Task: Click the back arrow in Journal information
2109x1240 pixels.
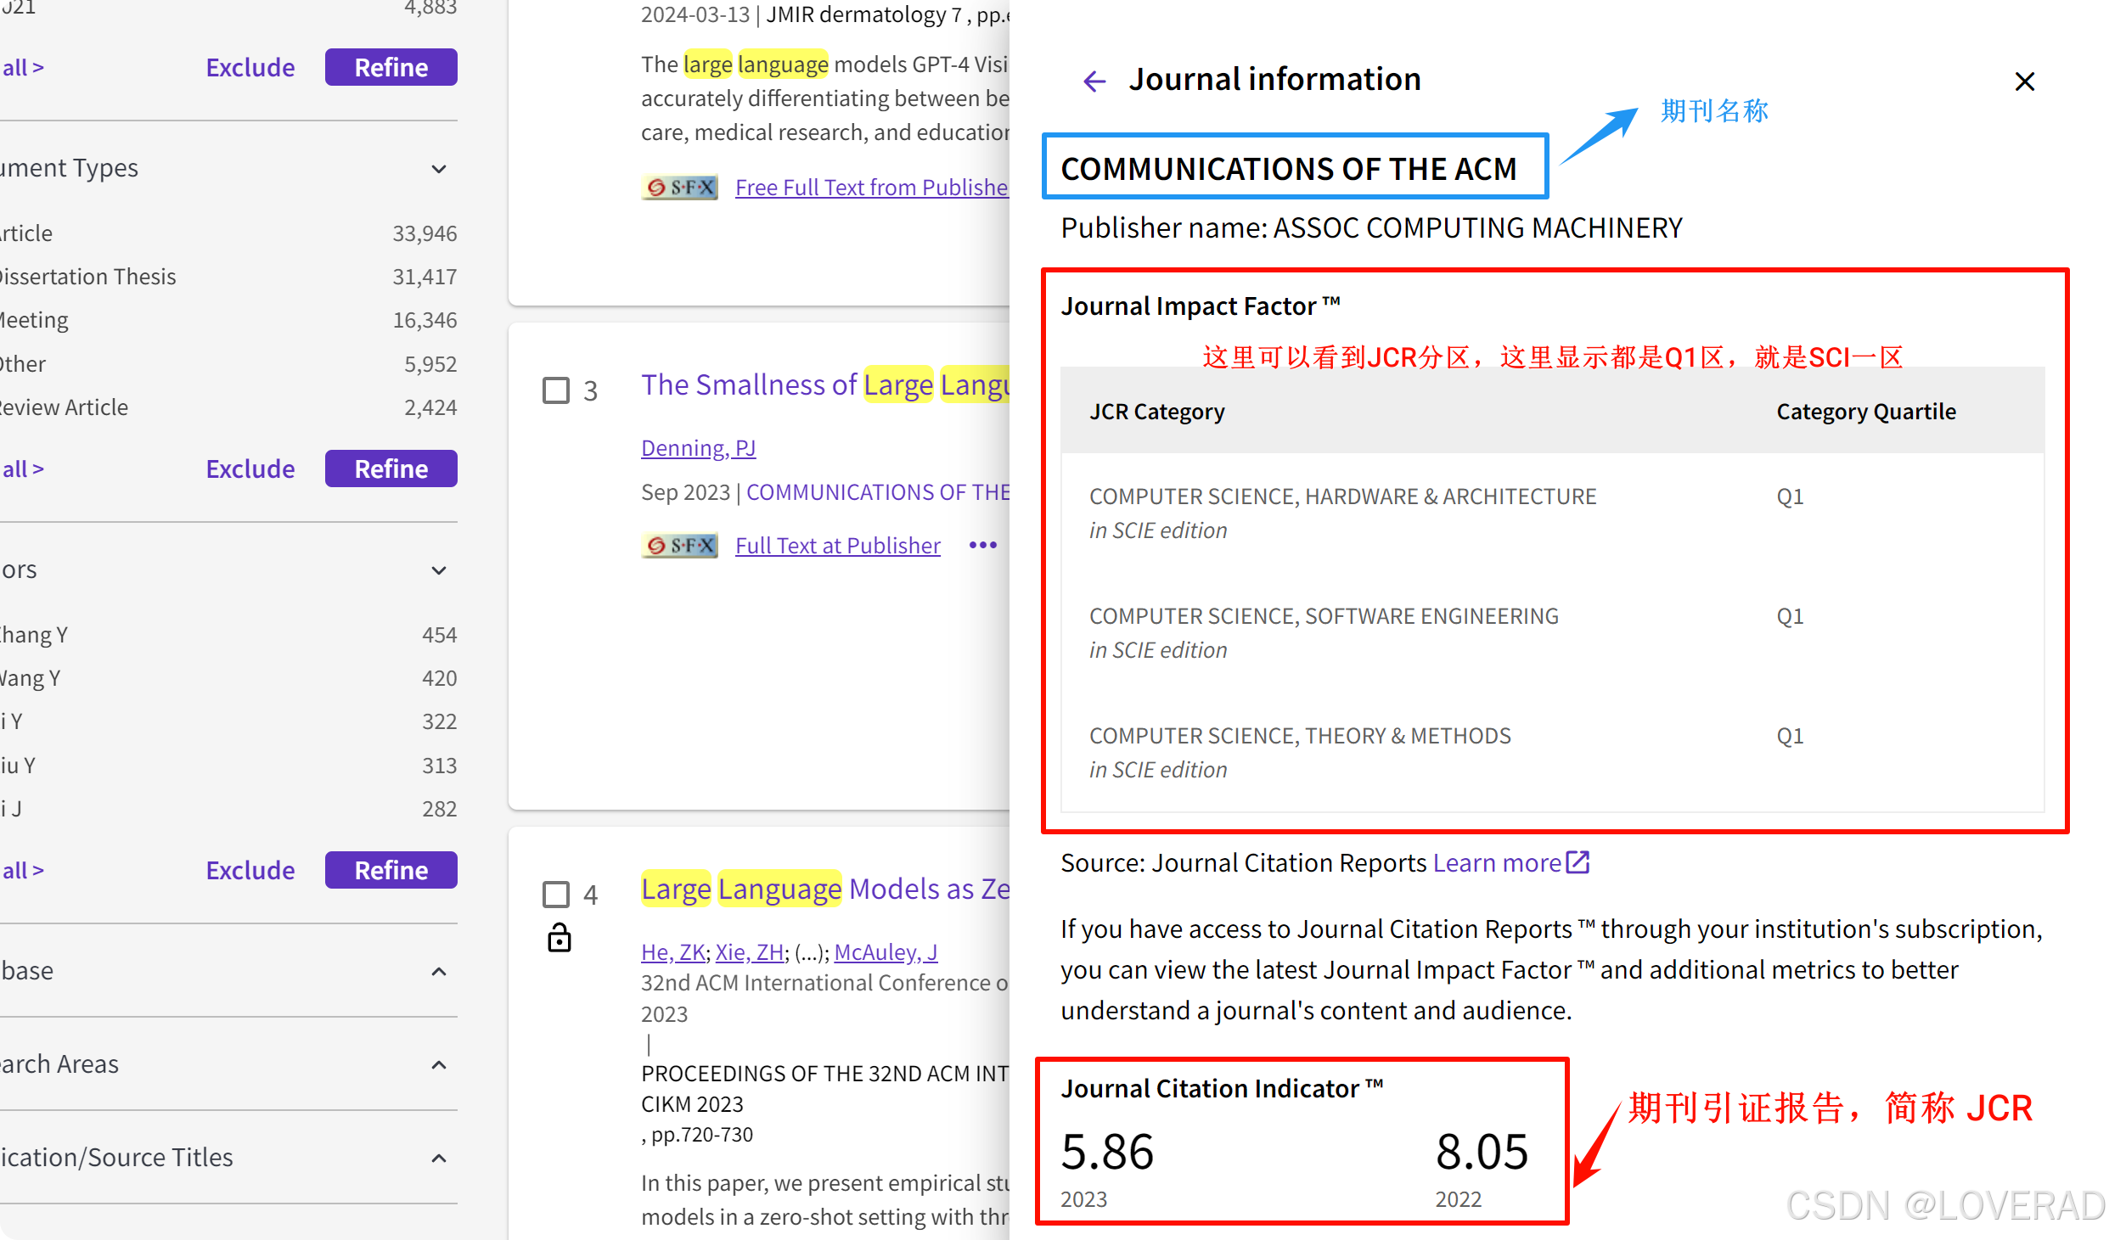Action: 1094,81
